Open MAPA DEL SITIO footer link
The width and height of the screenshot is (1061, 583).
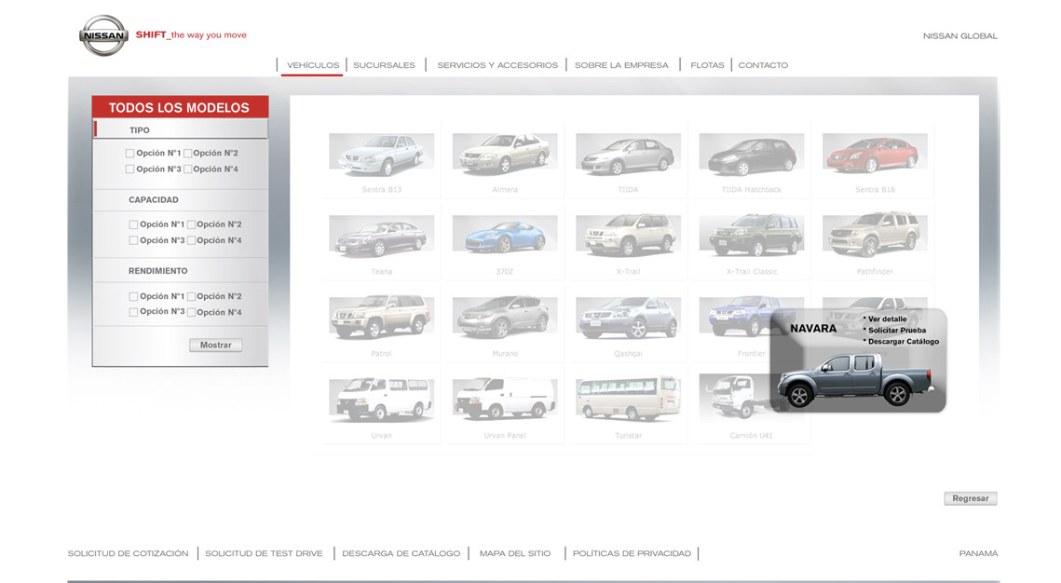tap(515, 553)
